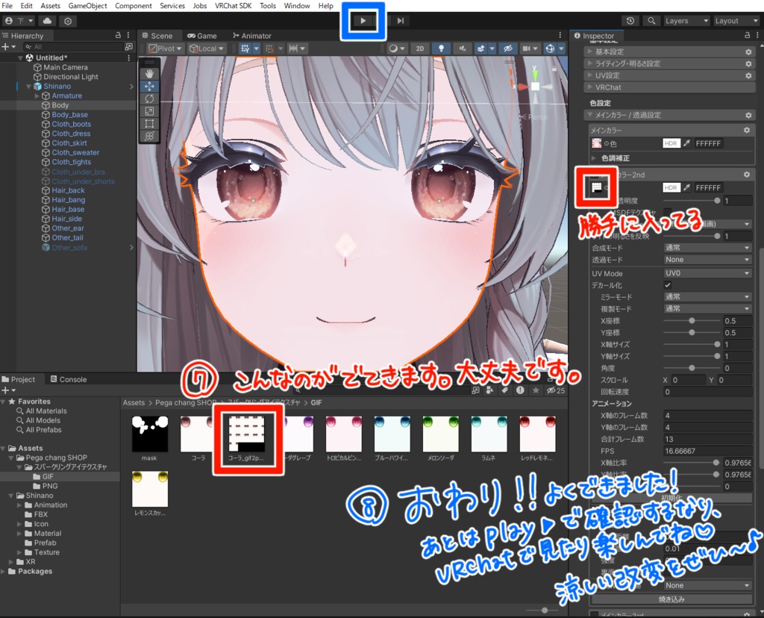Select the Rotate tool in scene overlay
The height and width of the screenshot is (618, 764).
point(149,99)
